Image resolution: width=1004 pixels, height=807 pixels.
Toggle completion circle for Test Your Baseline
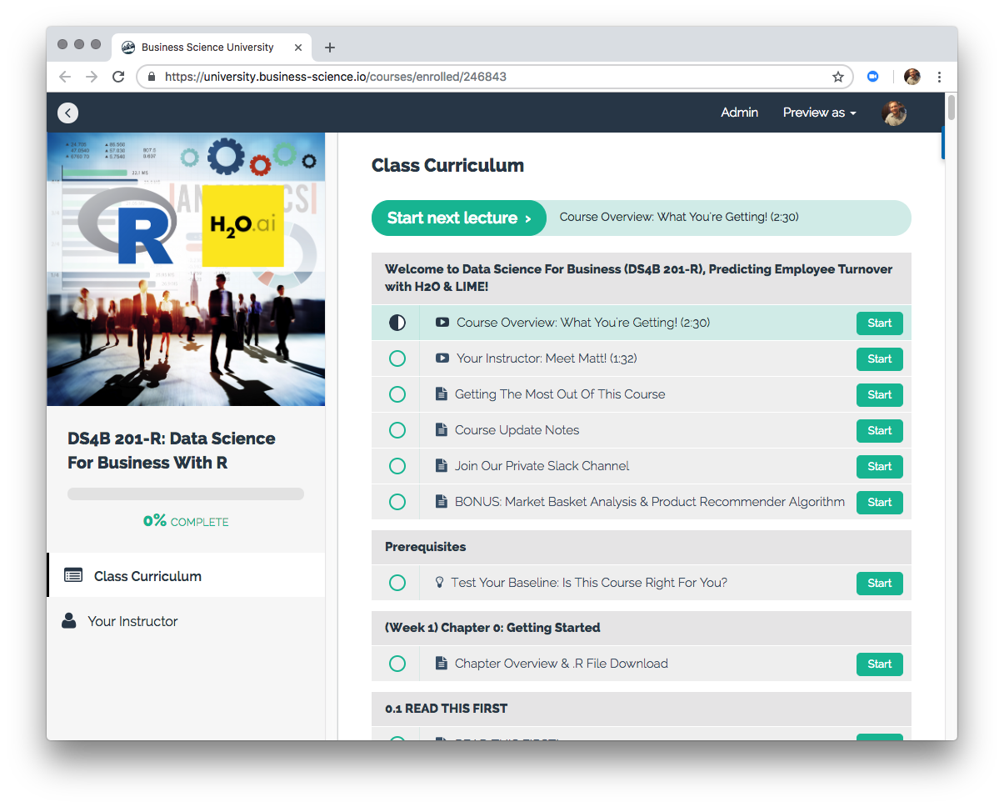click(397, 583)
